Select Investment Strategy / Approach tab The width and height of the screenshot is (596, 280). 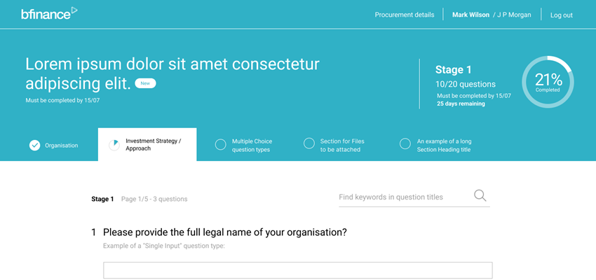coord(147,145)
